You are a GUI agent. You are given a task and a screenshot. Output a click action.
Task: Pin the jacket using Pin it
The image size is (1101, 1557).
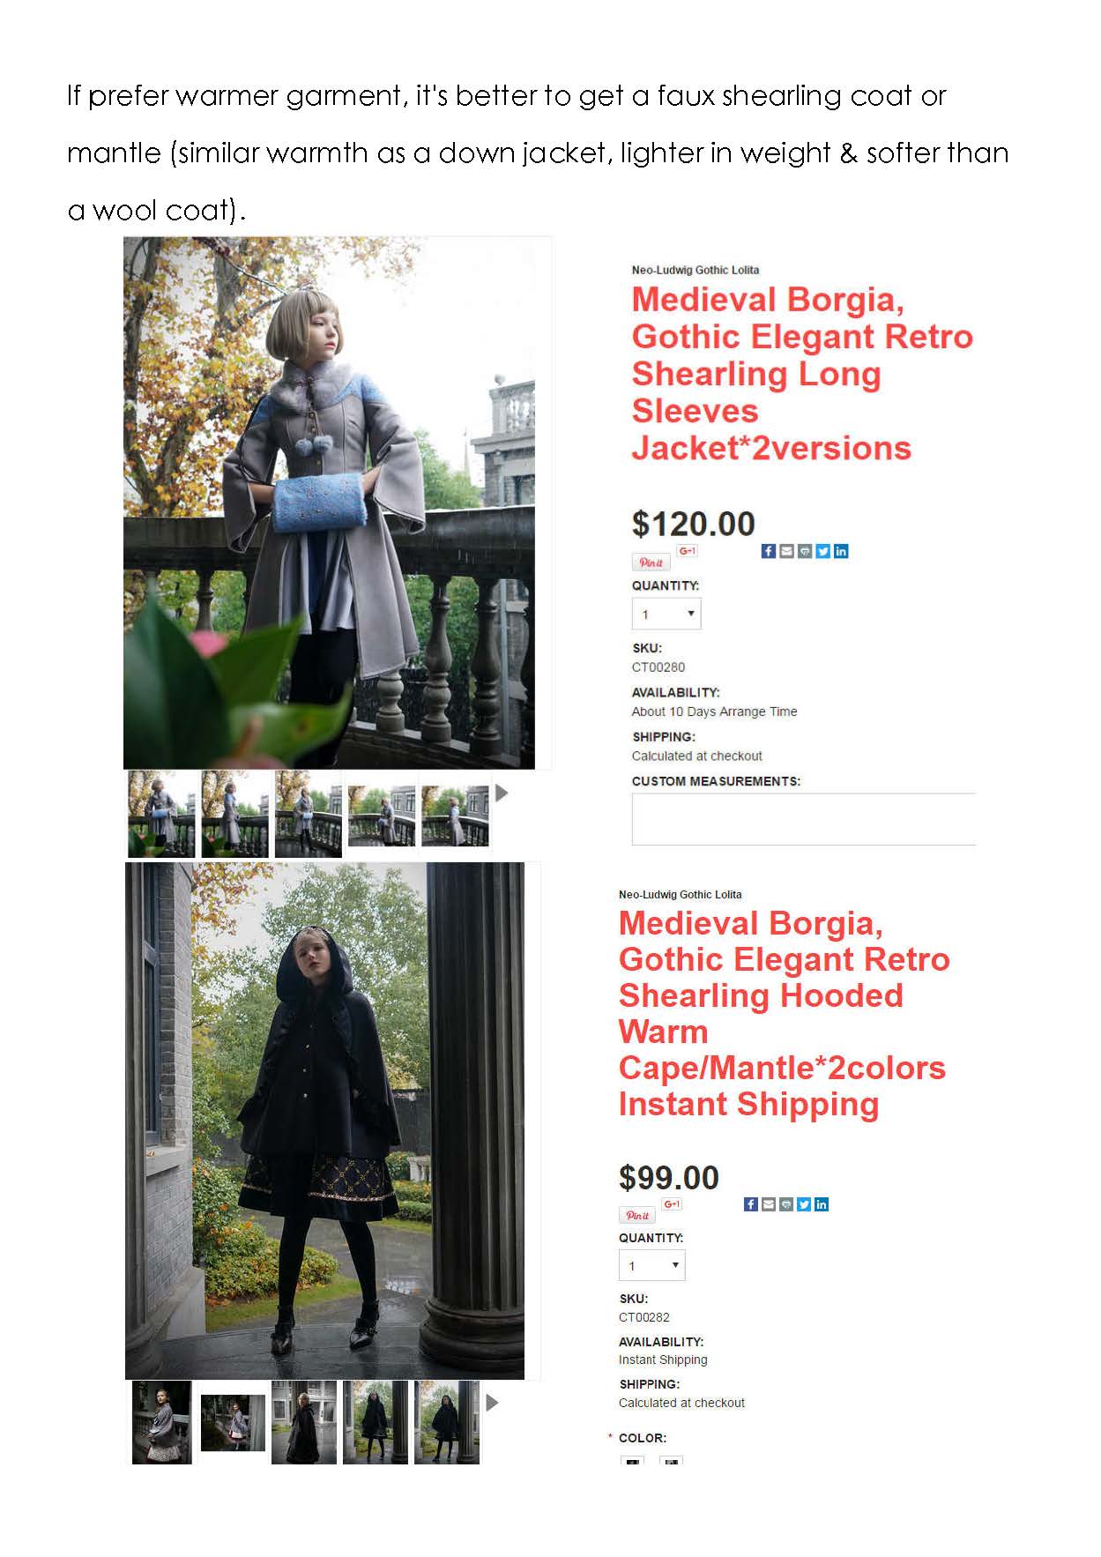pyautogui.click(x=651, y=562)
